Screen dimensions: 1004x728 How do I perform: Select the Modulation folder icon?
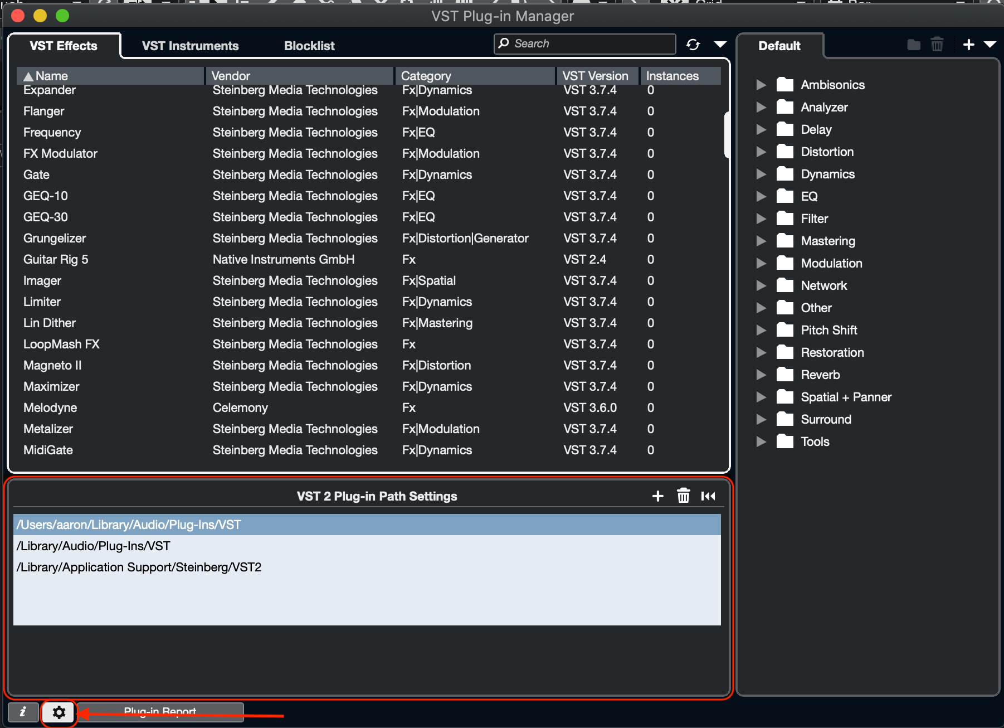point(785,263)
